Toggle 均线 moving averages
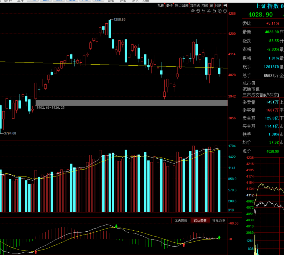This screenshot has height=255, width=284. tap(205, 6)
